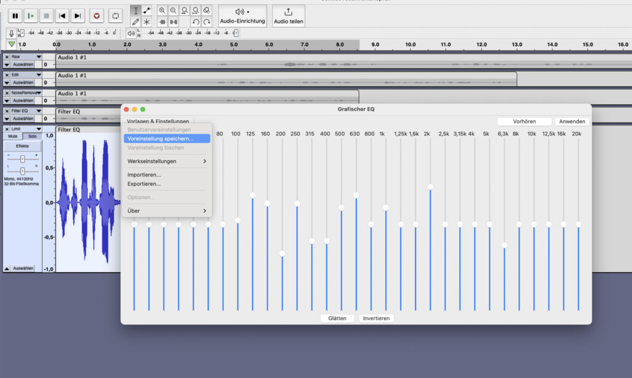
Task: Click the Glätten button
Action: tap(338, 318)
